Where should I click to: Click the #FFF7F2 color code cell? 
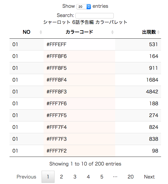(x=79, y=151)
